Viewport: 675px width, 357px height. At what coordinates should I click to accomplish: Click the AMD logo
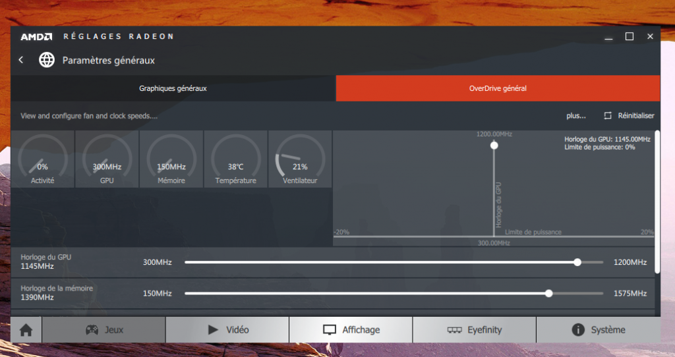37,37
